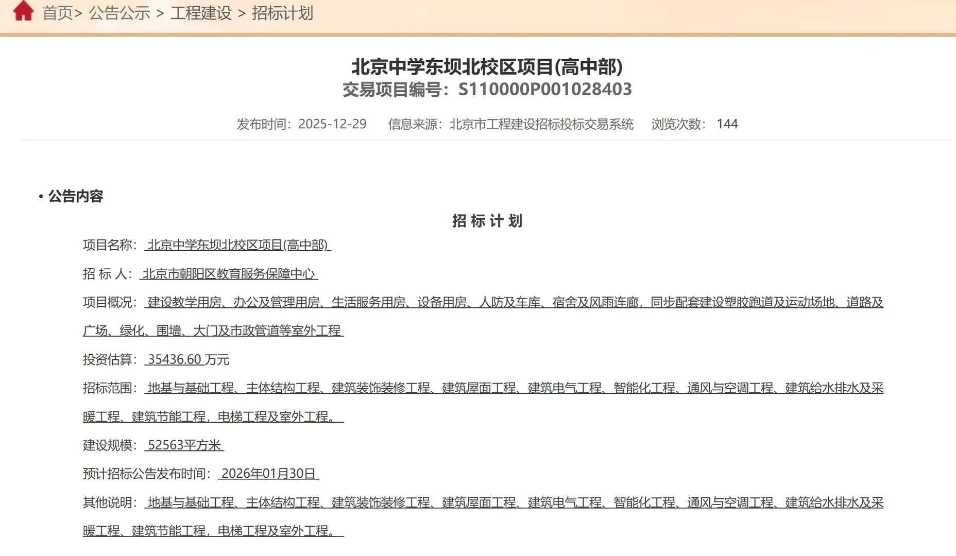Open the 公告公示 breadcrumb link

(x=119, y=13)
